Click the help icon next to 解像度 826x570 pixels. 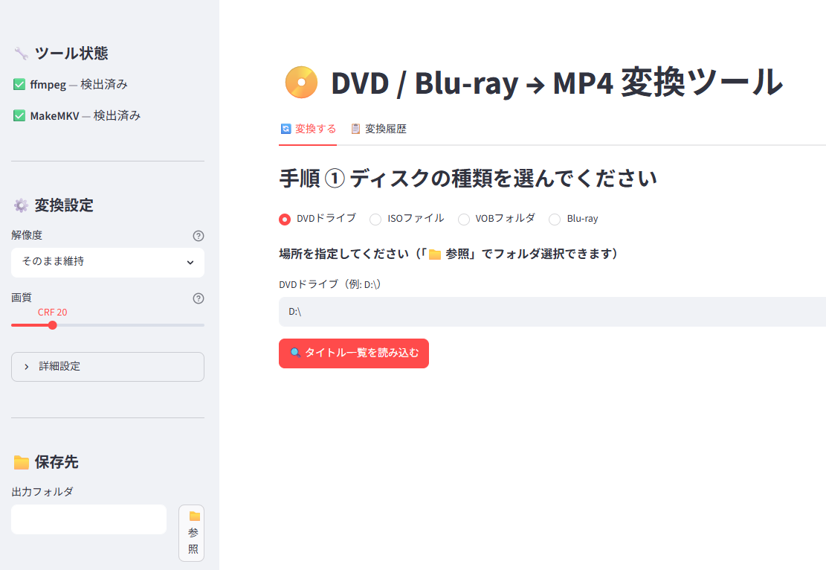tap(198, 236)
